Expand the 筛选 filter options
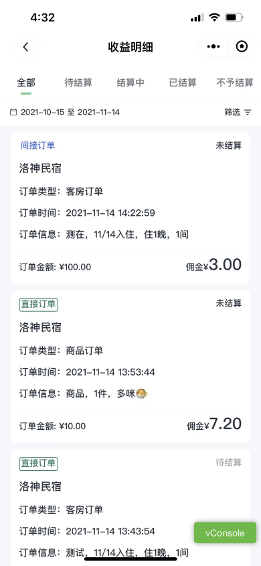 click(x=238, y=112)
